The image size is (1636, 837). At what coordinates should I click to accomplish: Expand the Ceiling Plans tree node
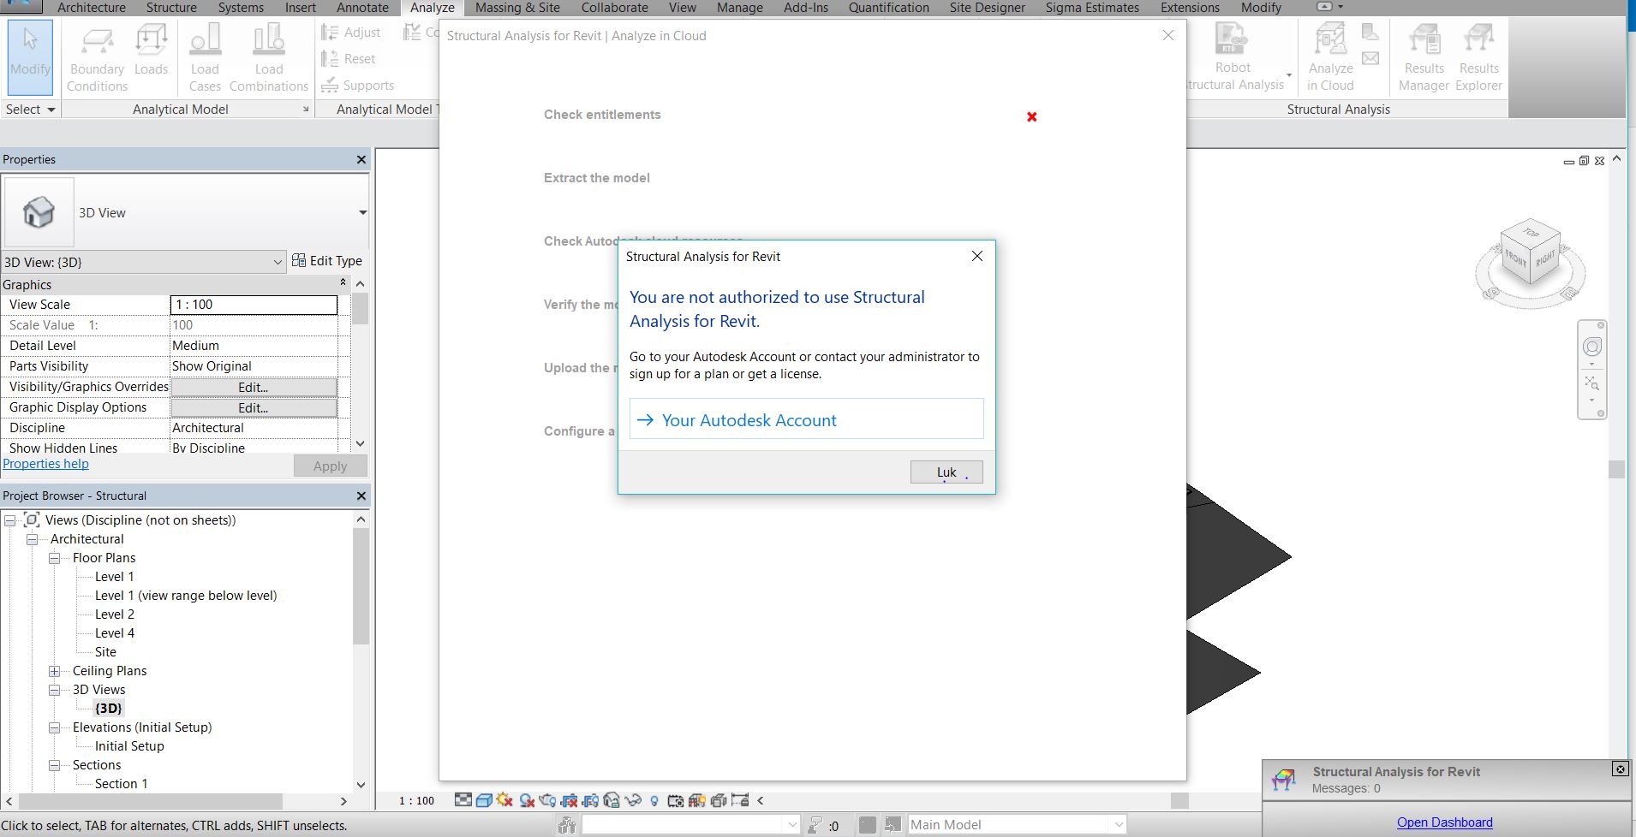55,671
